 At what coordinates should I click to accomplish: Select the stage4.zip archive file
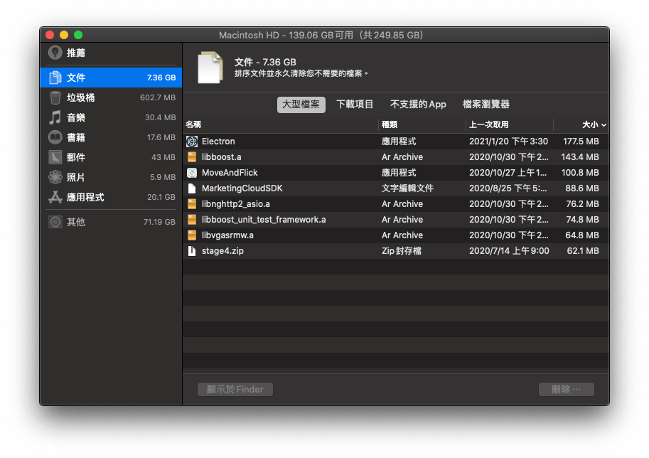pyautogui.click(x=235, y=250)
